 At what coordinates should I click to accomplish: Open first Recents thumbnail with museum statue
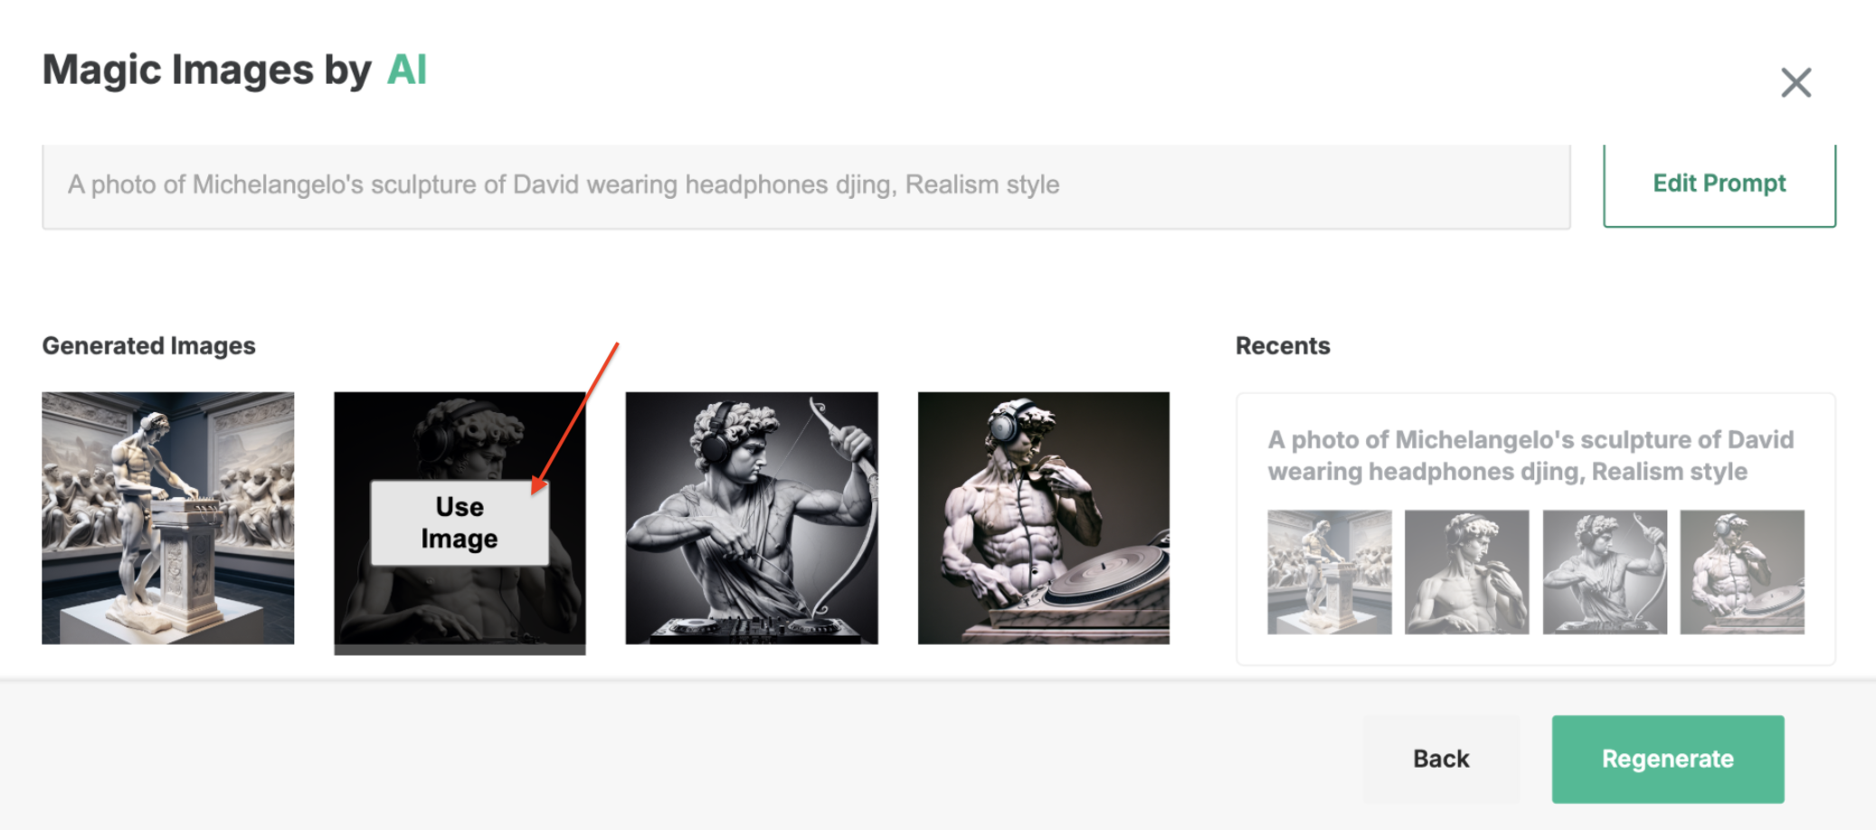pos(1329,571)
